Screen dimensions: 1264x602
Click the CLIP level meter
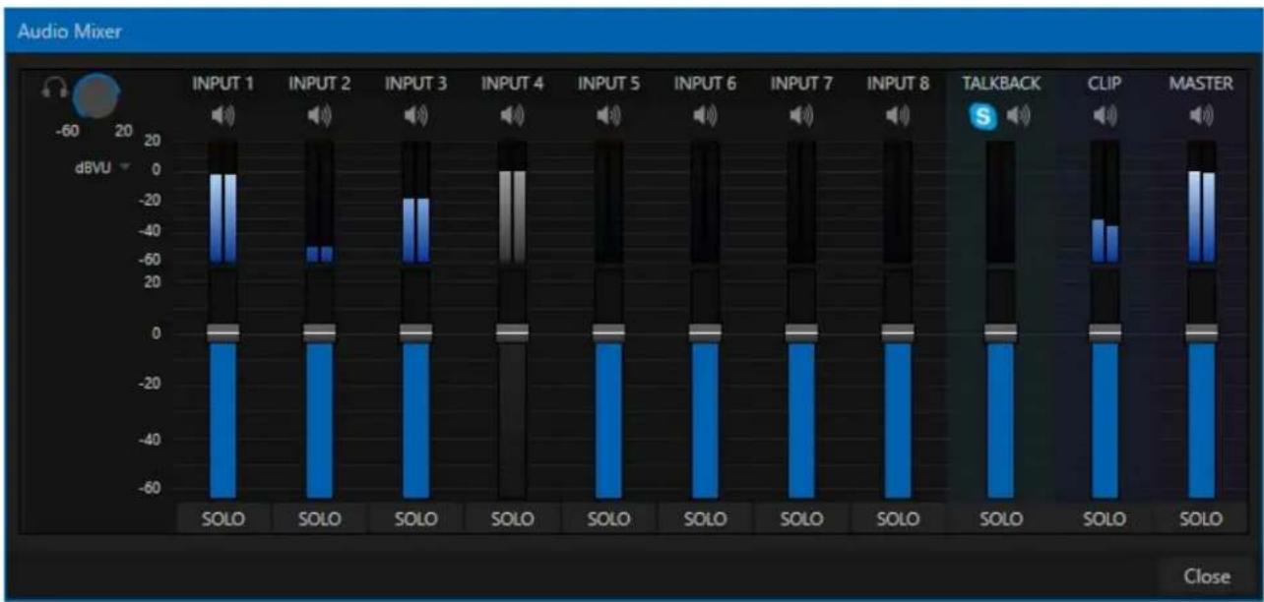(1106, 202)
